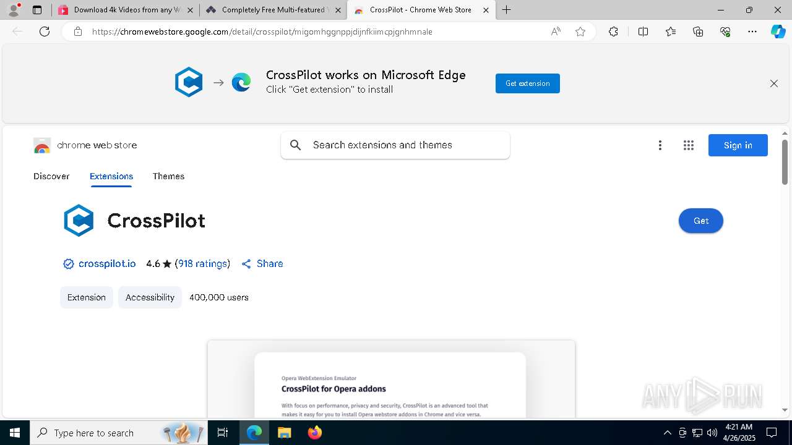This screenshot has width=792, height=445.
Task: Open the Copilot sidebar icon
Action: click(778, 32)
